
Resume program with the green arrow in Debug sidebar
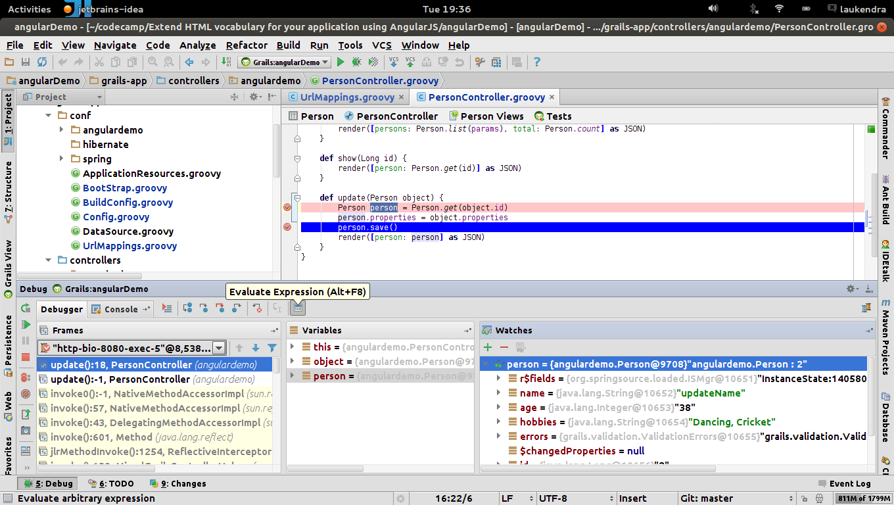tap(26, 324)
